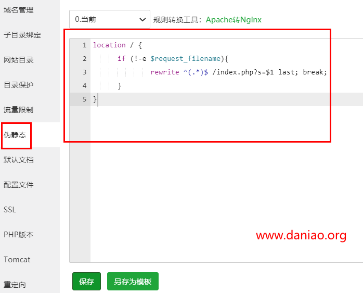Screen dimensions: 363x293
Task: Go to 网站目录 settings
Action: tap(19, 60)
